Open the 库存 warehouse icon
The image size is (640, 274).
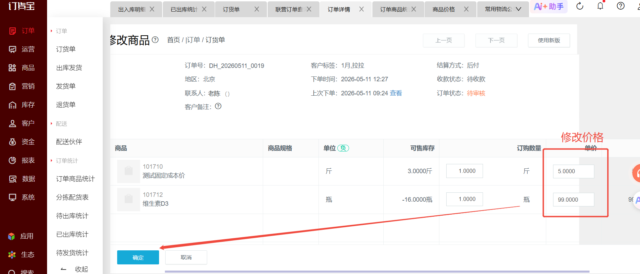12,105
